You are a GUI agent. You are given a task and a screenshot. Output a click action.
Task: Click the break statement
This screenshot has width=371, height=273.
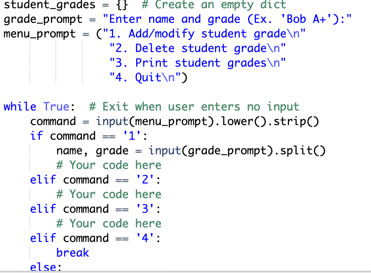(73, 252)
